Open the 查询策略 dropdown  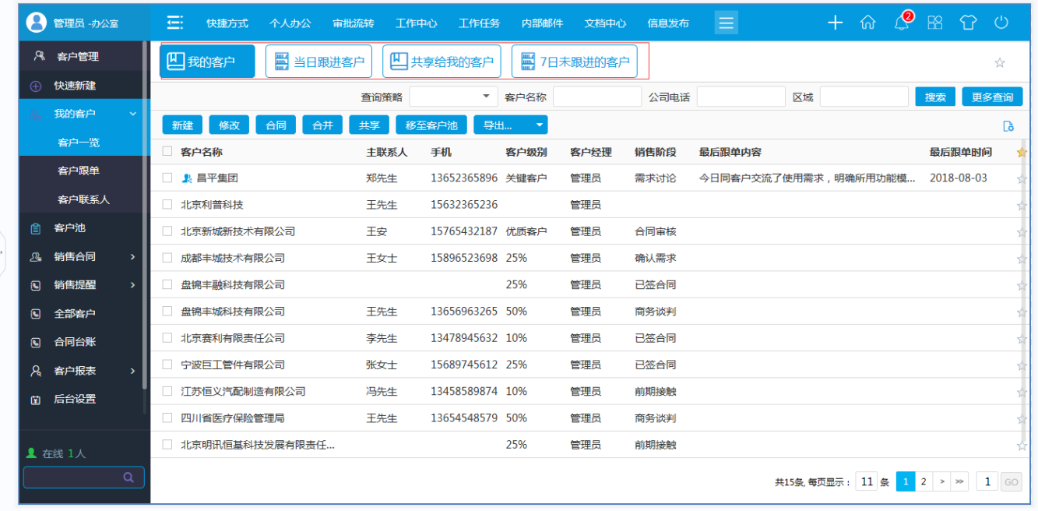click(x=453, y=97)
